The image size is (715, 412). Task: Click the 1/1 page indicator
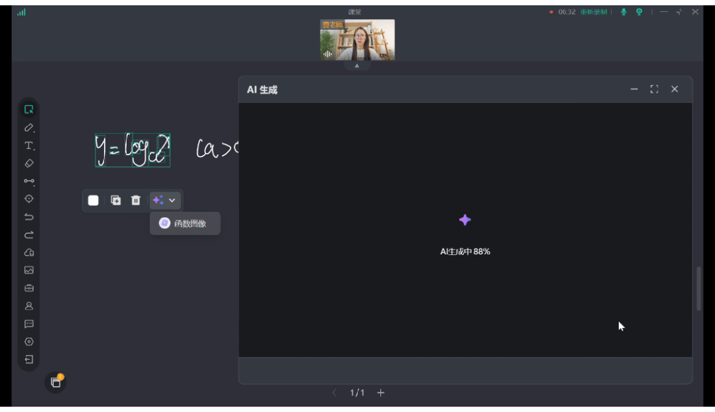click(x=357, y=392)
